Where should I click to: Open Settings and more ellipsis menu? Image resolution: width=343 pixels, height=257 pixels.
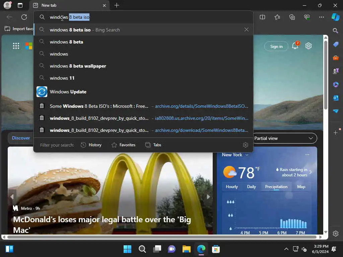pos(321,17)
